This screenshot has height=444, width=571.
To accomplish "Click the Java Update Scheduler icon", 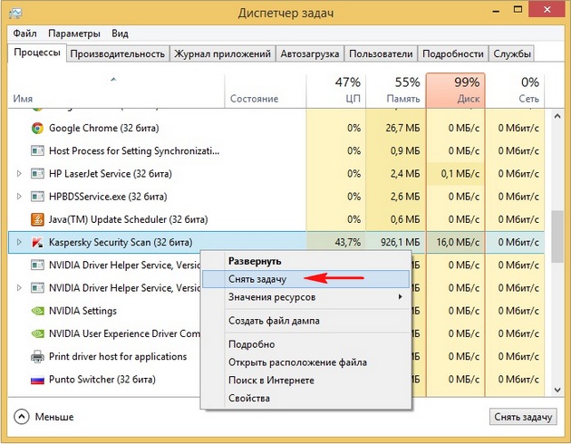I will [37, 219].
